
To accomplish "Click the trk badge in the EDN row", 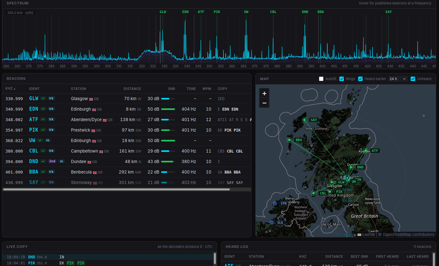I will coord(51,109).
